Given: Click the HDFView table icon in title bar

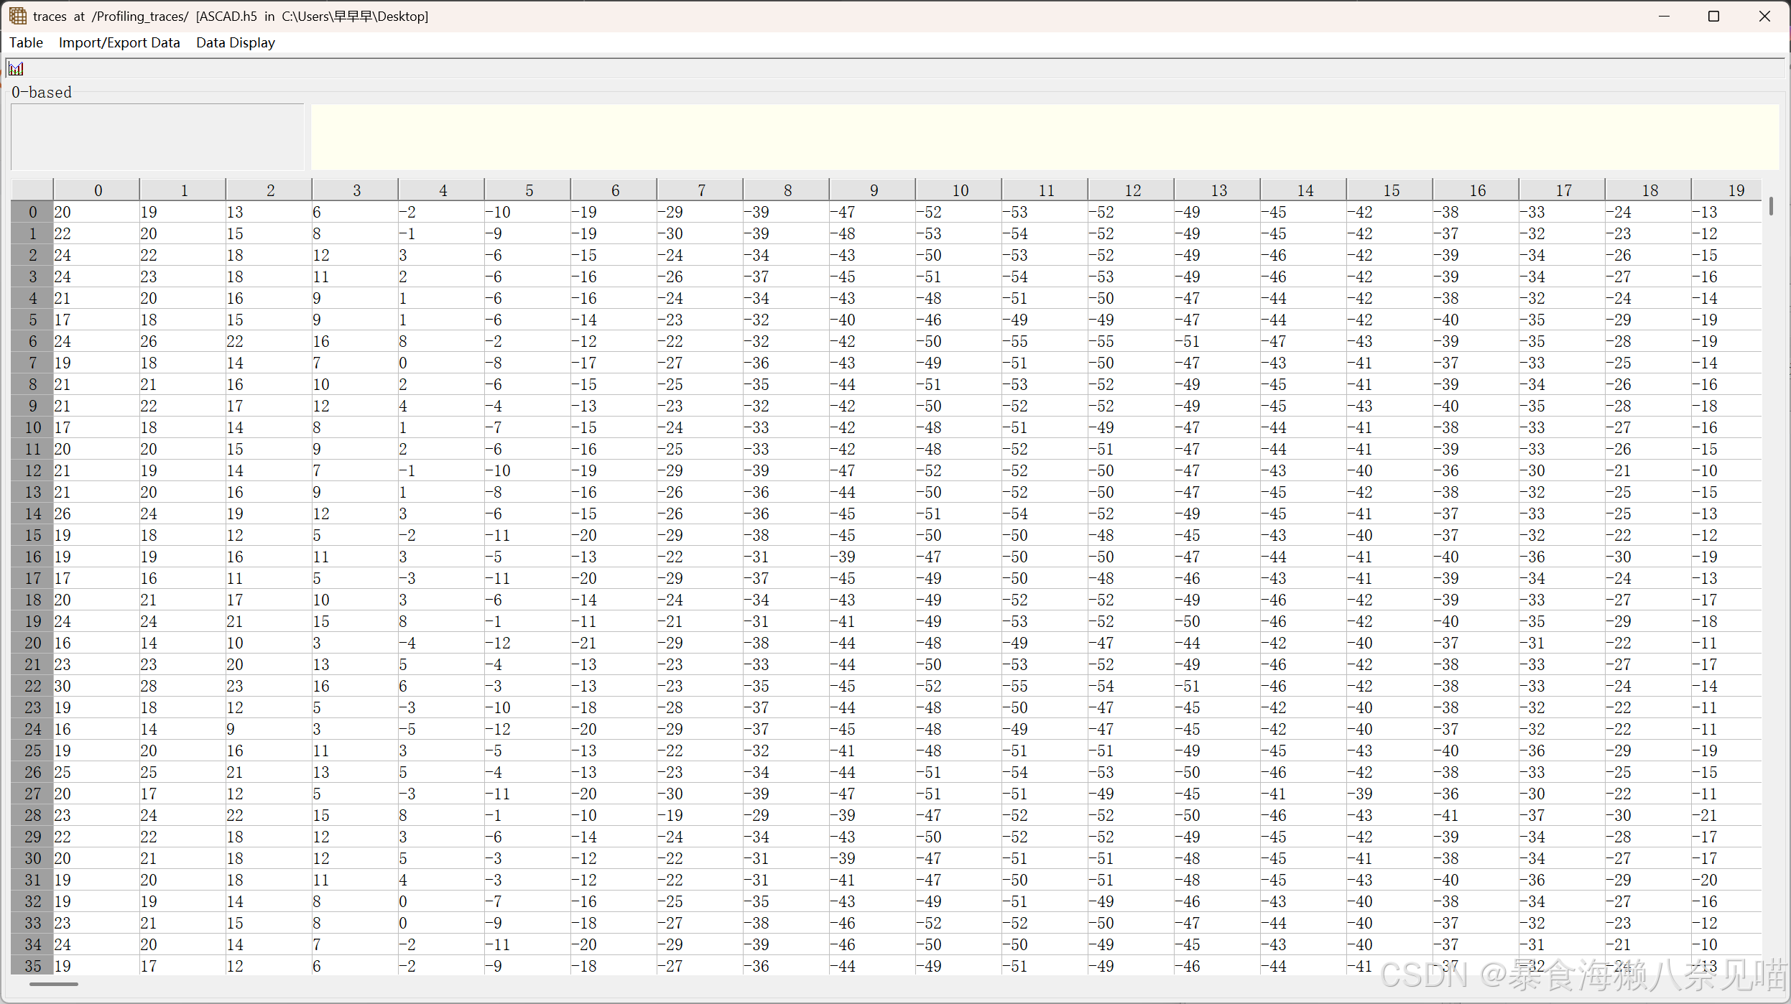Looking at the screenshot, I should point(17,16).
